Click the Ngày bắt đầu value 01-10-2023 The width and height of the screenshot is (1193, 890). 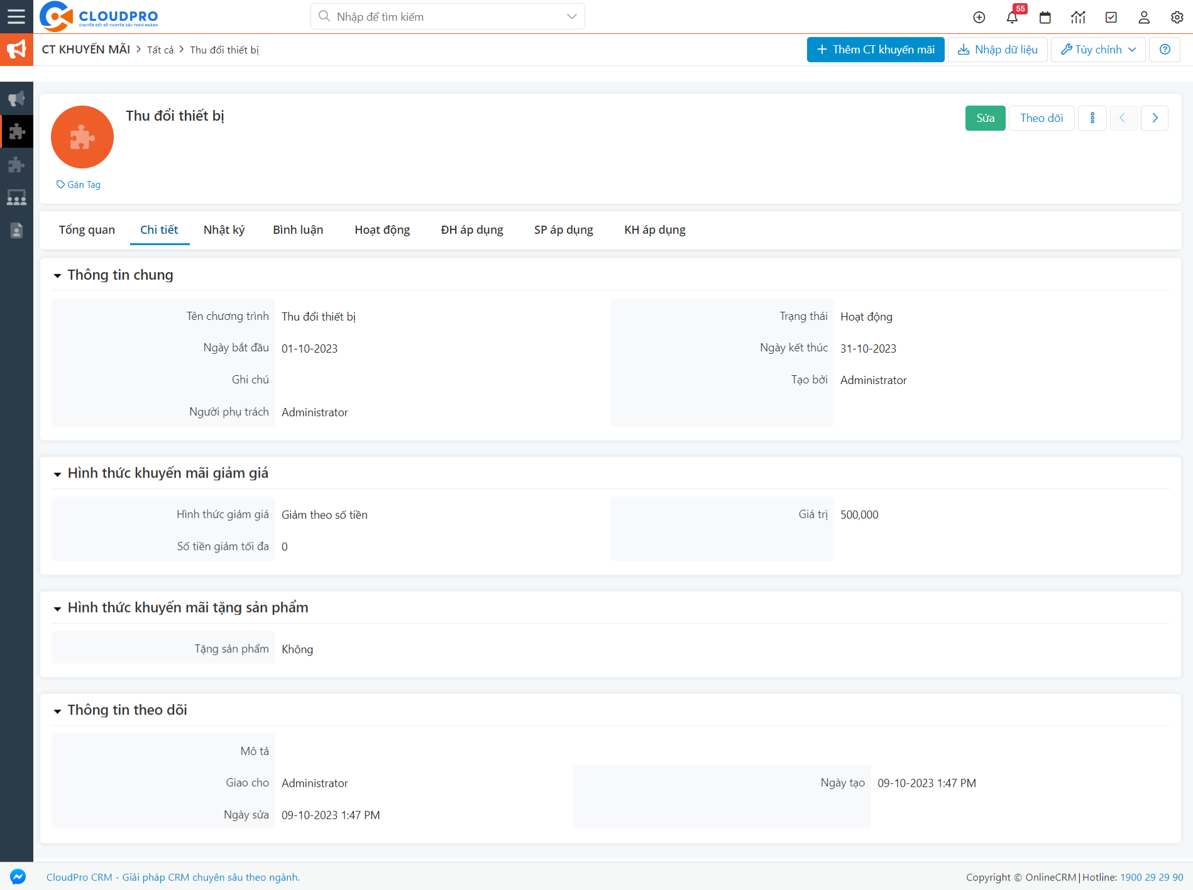coord(309,349)
